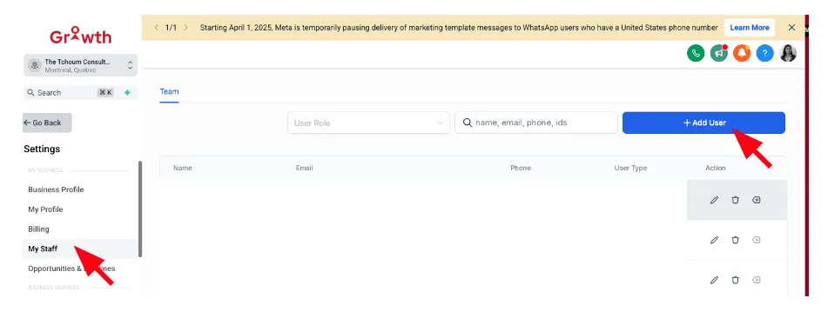Image resolution: width=828 pixels, height=318 pixels.
Task: Go to next banner message arrow
Action: pyautogui.click(x=185, y=28)
